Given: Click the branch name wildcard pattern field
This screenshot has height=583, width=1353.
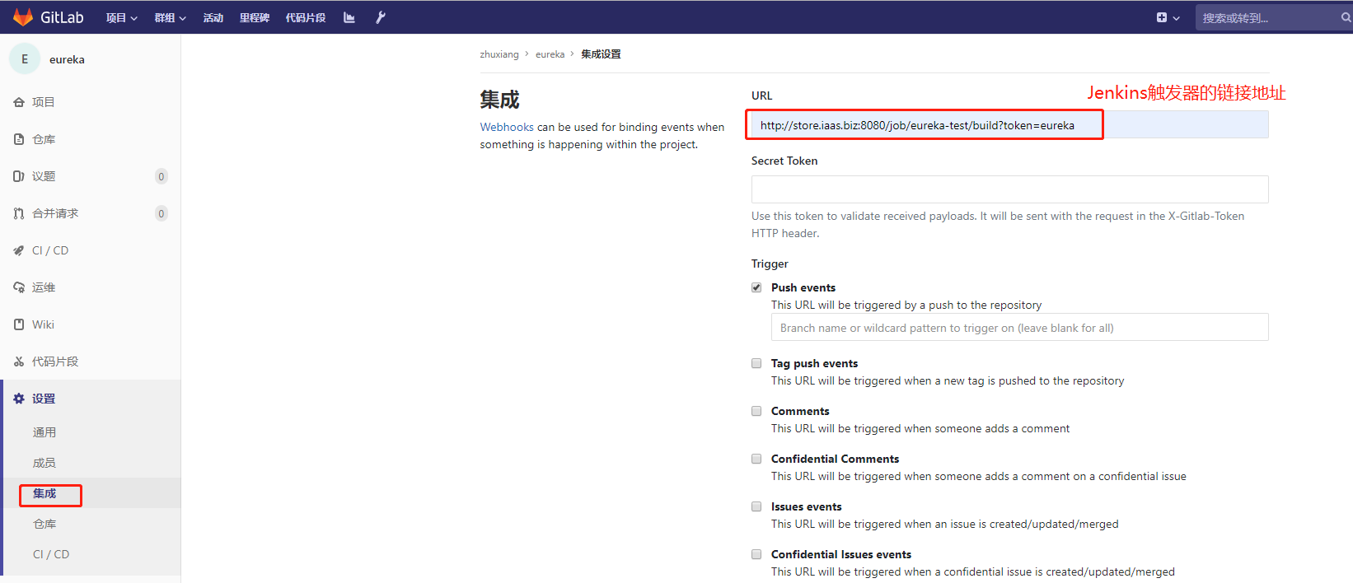Looking at the screenshot, I should 1019,328.
